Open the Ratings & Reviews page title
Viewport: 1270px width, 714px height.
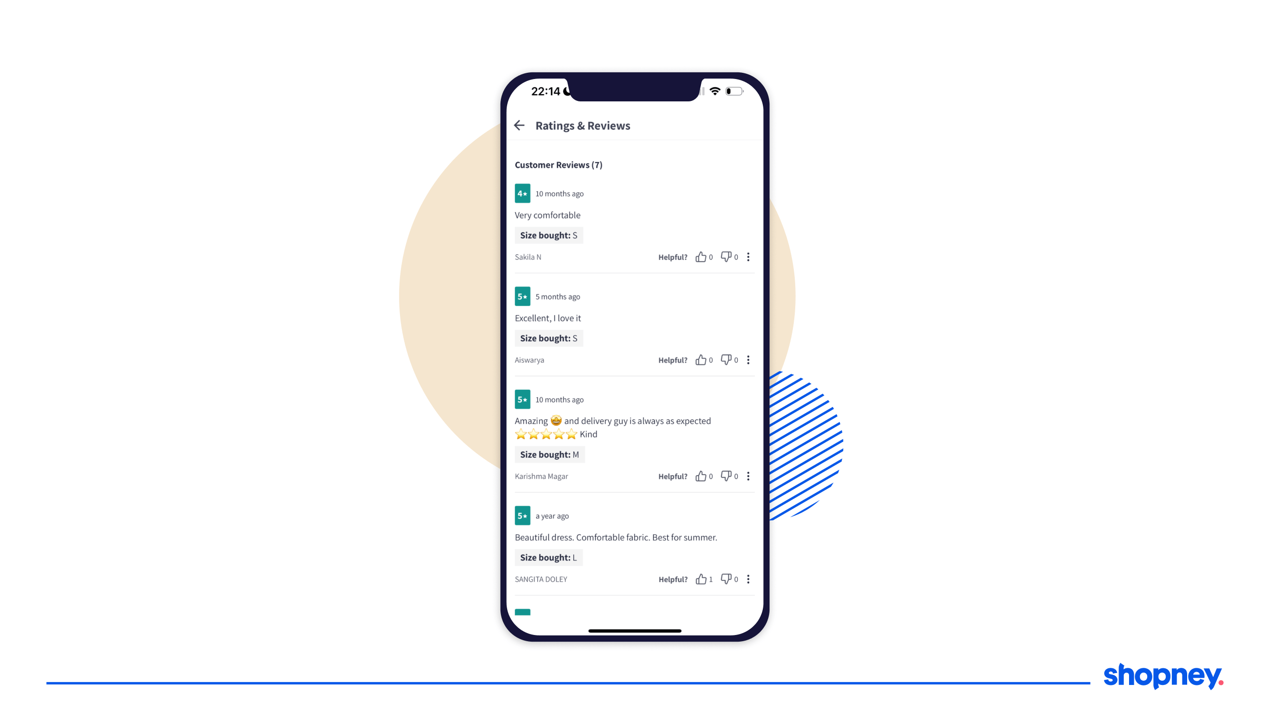(x=583, y=125)
